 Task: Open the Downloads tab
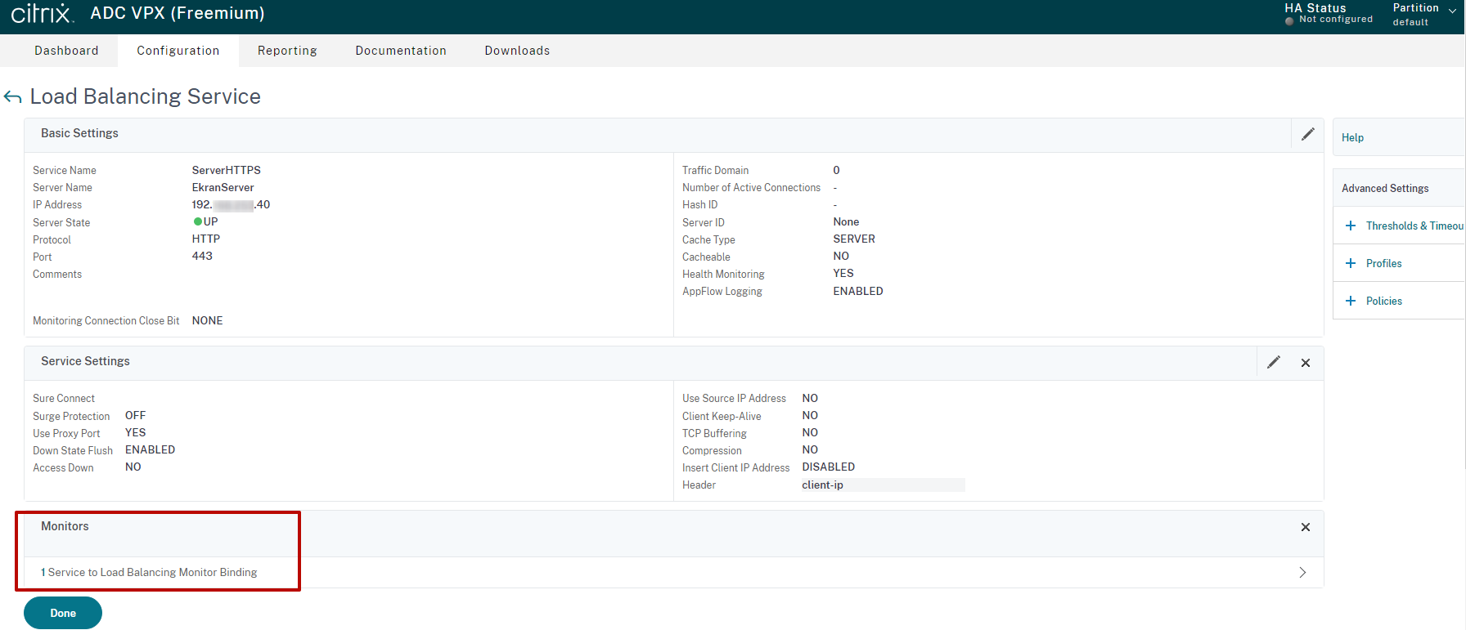[517, 51]
